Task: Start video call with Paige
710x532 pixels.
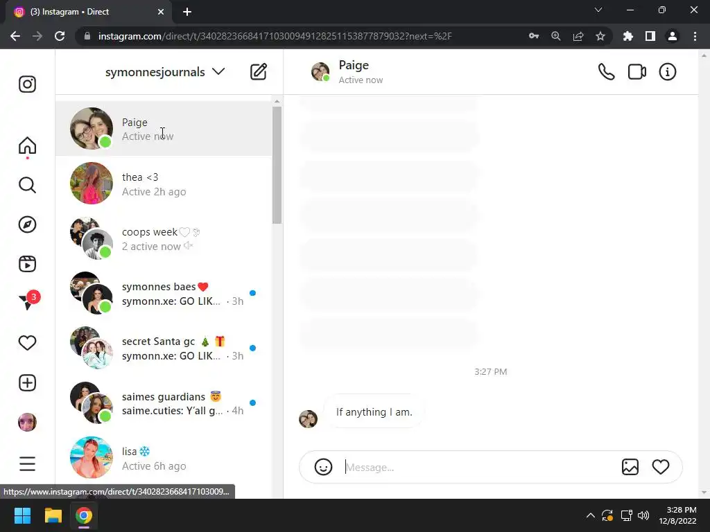Action: click(x=637, y=71)
